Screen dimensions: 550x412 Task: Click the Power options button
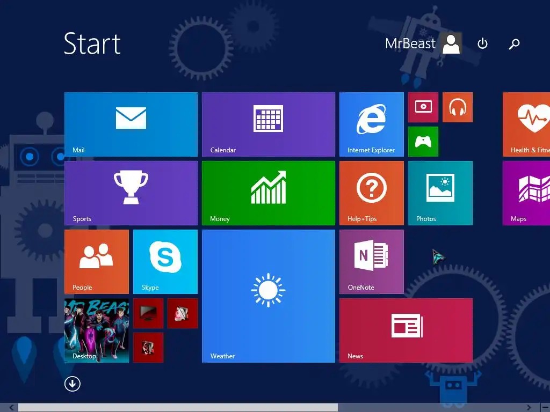(483, 44)
